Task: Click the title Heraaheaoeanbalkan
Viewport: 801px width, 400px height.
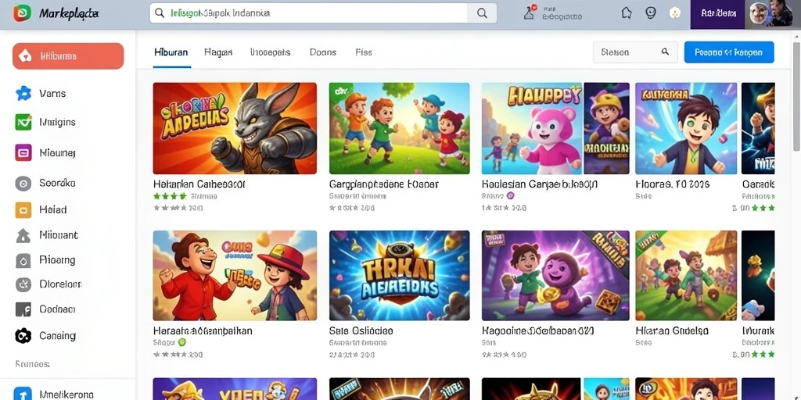Action: click(x=203, y=331)
